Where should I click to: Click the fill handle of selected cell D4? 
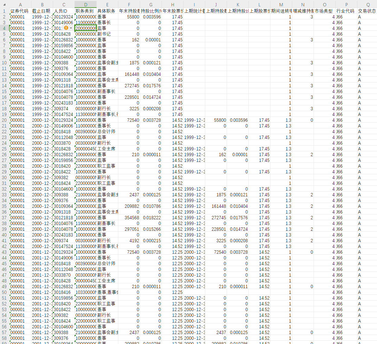tap(96, 31)
